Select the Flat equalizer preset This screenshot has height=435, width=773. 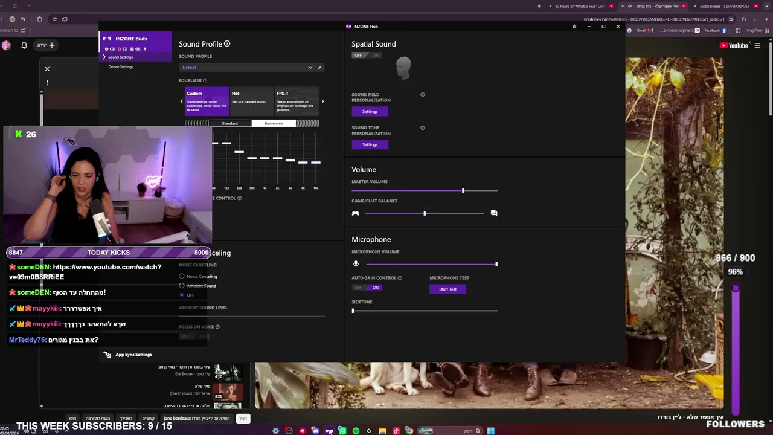[x=251, y=101]
